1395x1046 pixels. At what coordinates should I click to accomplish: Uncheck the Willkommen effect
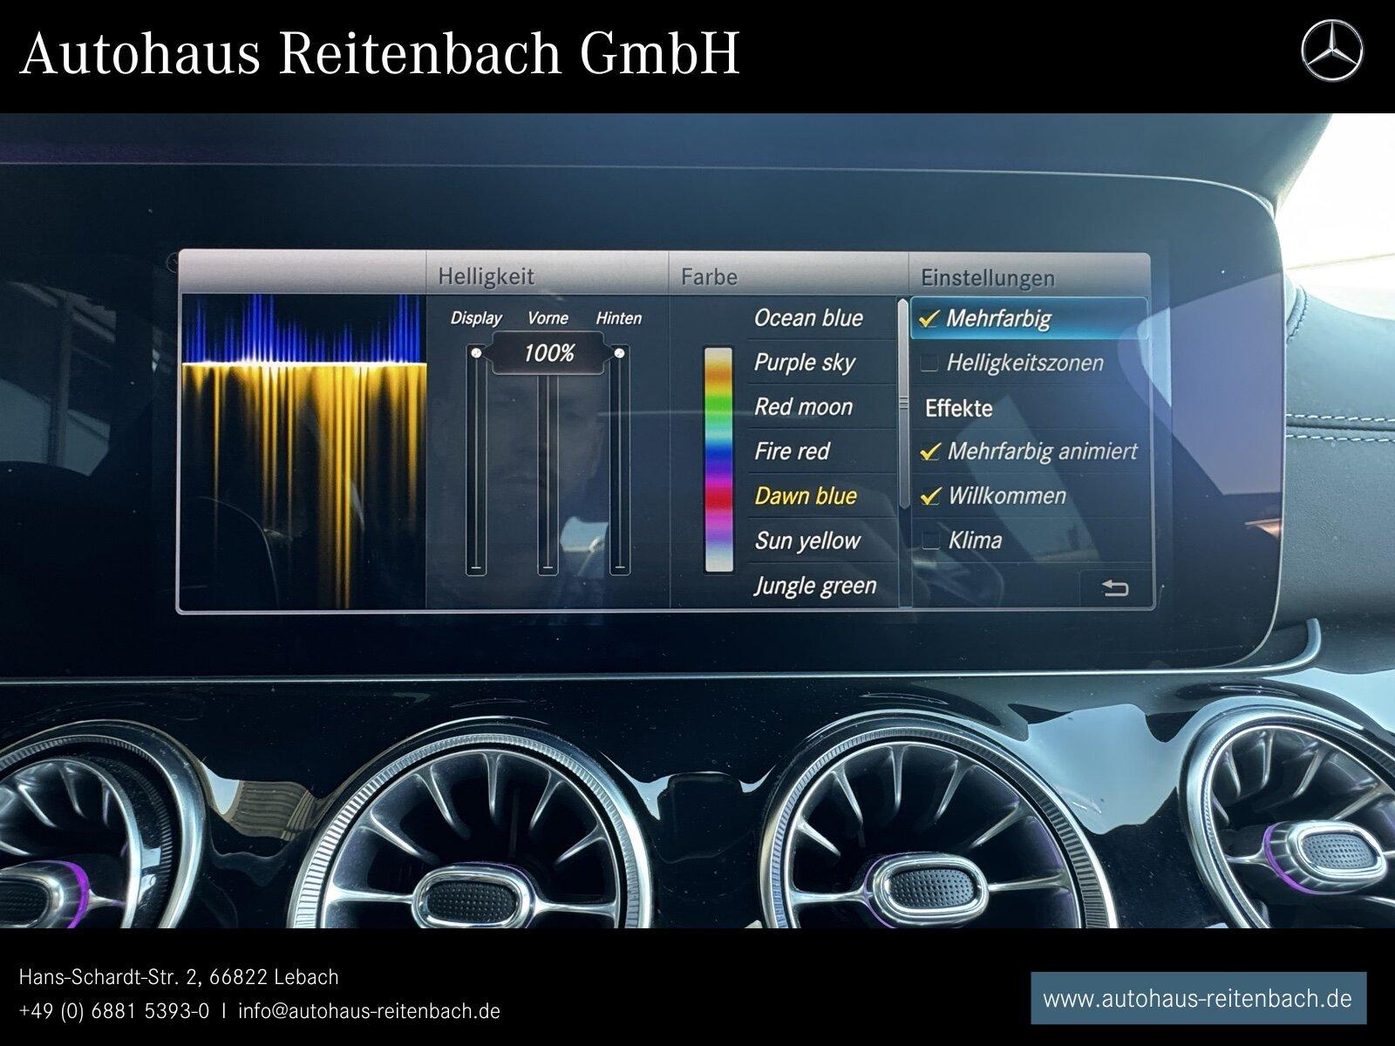pos(931,496)
